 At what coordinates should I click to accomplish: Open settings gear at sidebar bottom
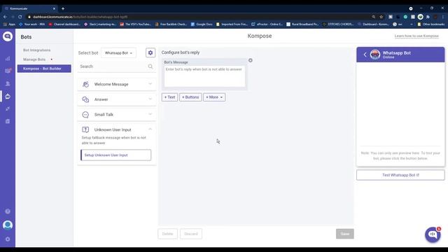(x=8, y=239)
